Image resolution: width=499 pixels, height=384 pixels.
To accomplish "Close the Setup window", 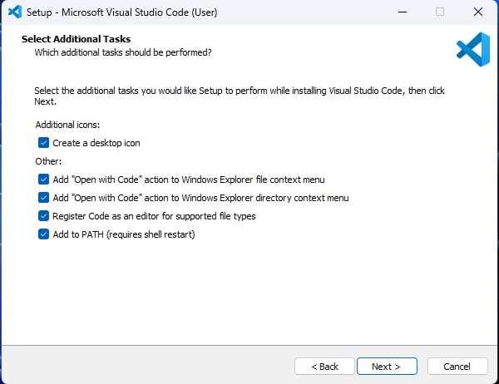I will click(x=478, y=12).
